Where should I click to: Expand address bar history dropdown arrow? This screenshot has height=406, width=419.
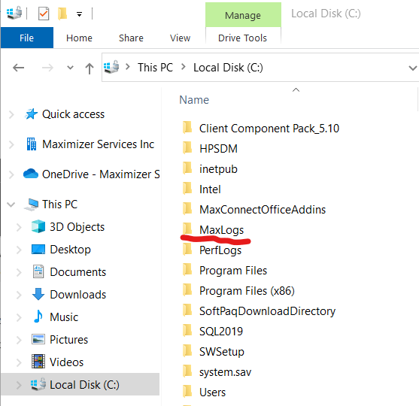point(412,68)
